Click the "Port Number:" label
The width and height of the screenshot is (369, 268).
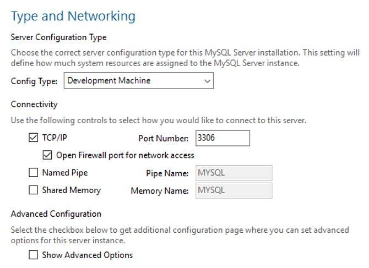coord(163,139)
